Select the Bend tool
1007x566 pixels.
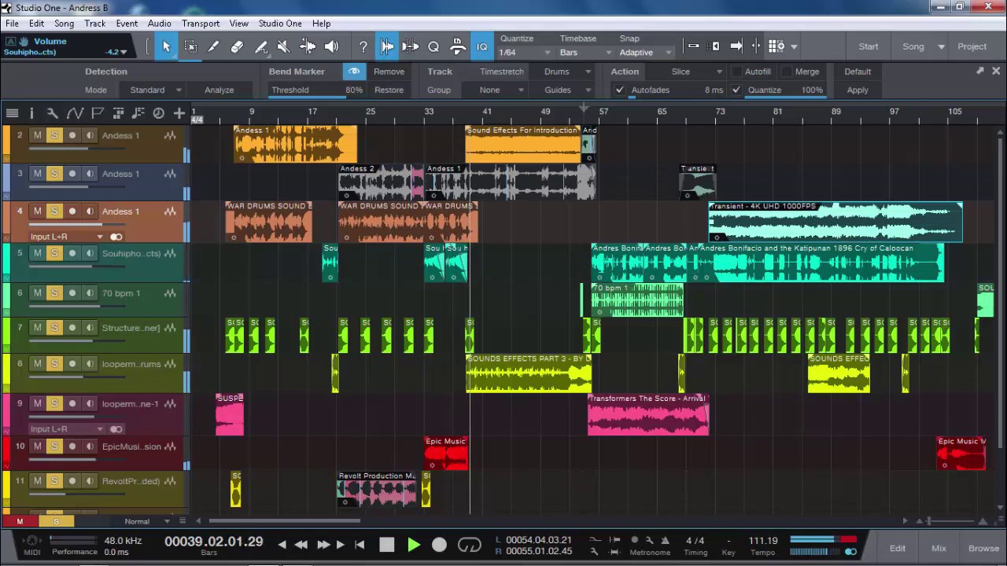coord(308,46)
